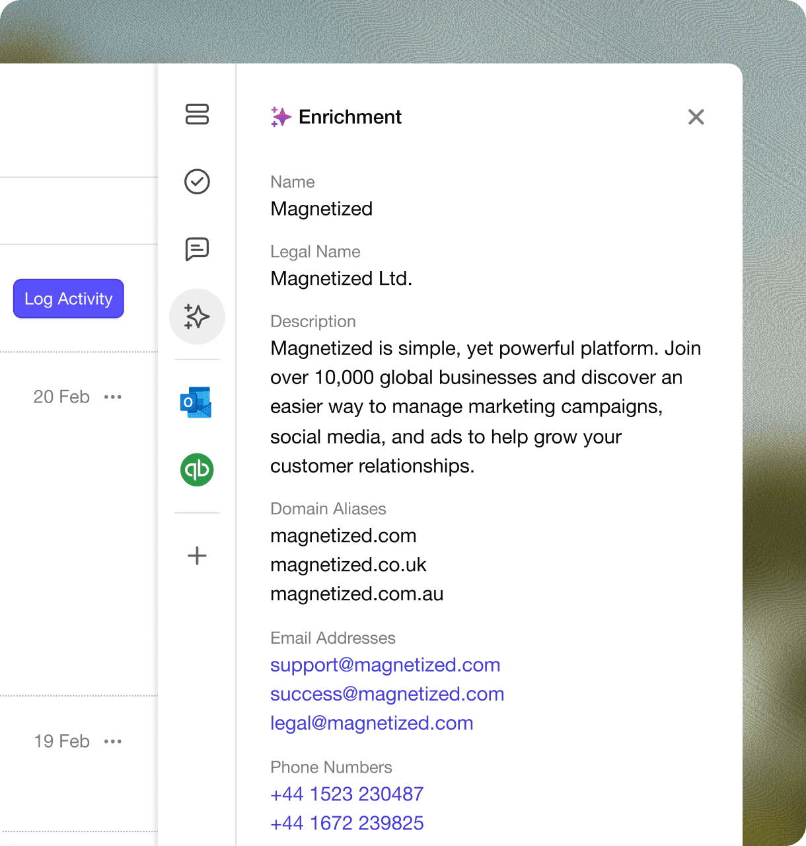Select the pipeline view icon at sidebar top
The width and height of the screenshot is (806, 846).
[x=196, y=115]
